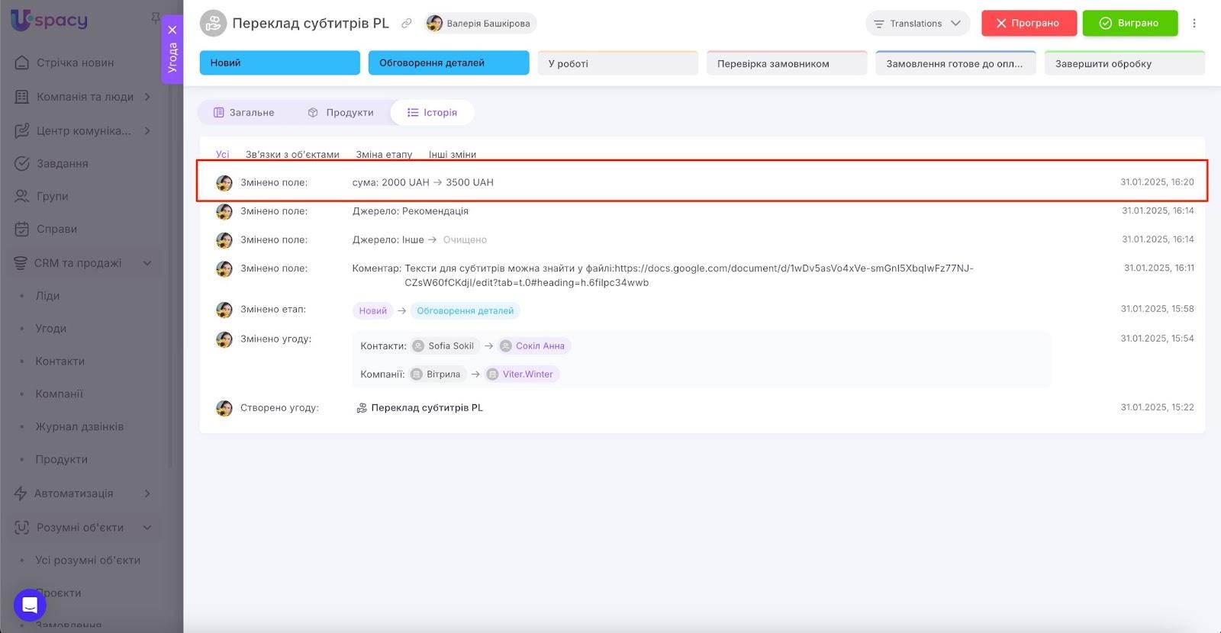Open the Сокіл Анна contact link
Viewport: 1221px width, 633px height.
tap(540, 346)
